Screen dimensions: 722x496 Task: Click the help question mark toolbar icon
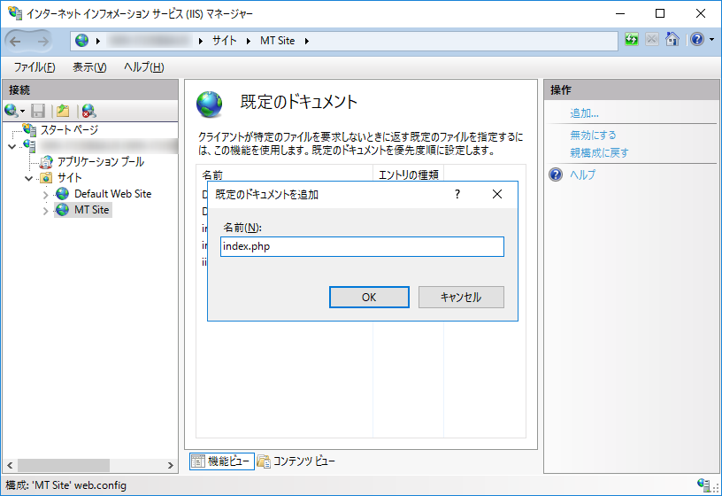[x=695, y=40]
